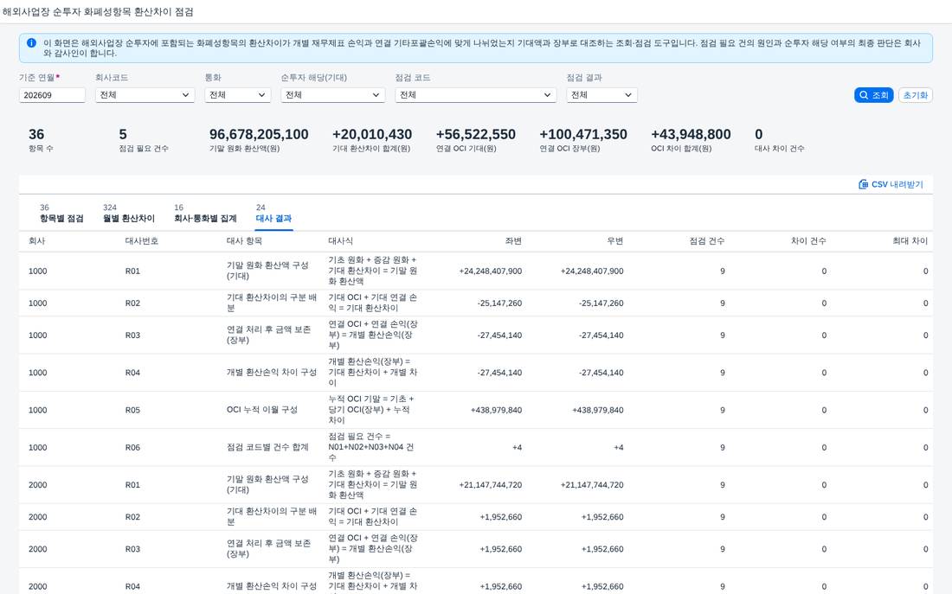Click R03 in the company 2000 rows
Screen dimensions: 952x594
(132, 549)
